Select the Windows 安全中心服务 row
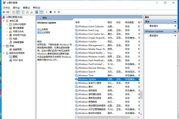Screen dimensions: 179x119 pyautogui.click(x=107, y=83)
